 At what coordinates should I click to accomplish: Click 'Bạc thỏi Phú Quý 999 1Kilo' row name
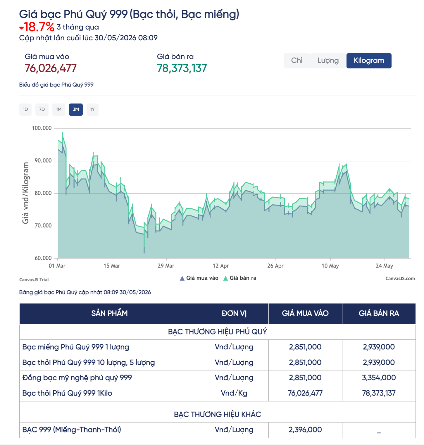pyautogui.click(x=67, y=393)
